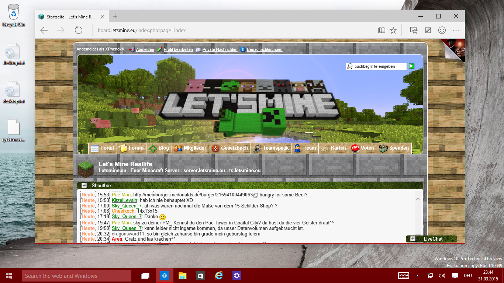Open the Edge More actions menu
The width and height of the screenshot is (504, 283).
456,30
